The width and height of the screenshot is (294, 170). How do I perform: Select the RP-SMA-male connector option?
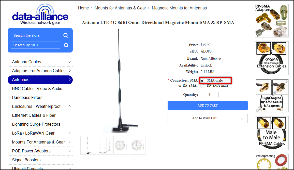point(202,86)
